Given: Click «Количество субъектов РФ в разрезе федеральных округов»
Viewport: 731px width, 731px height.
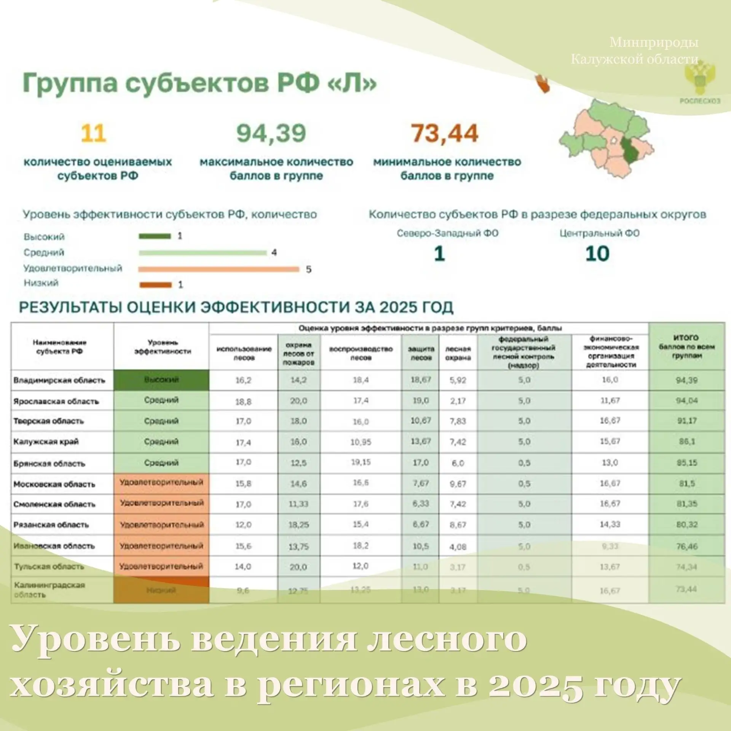Looking at the screenshot, I should [x=538, y=214].
